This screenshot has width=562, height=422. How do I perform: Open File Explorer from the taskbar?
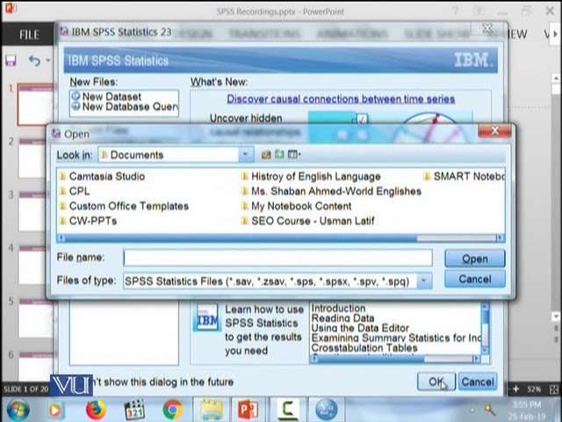212,410
